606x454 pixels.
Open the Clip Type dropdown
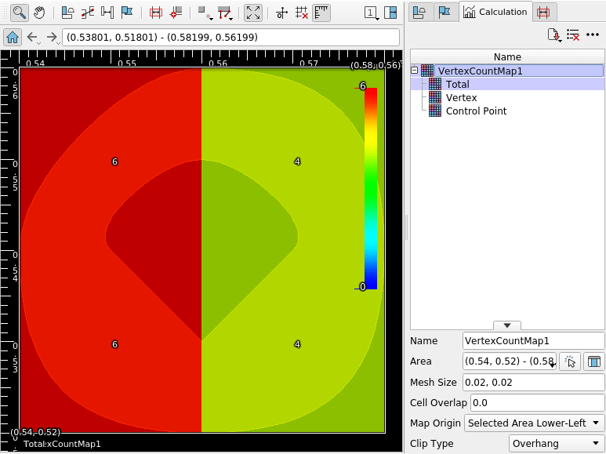[x=557, y=444]
